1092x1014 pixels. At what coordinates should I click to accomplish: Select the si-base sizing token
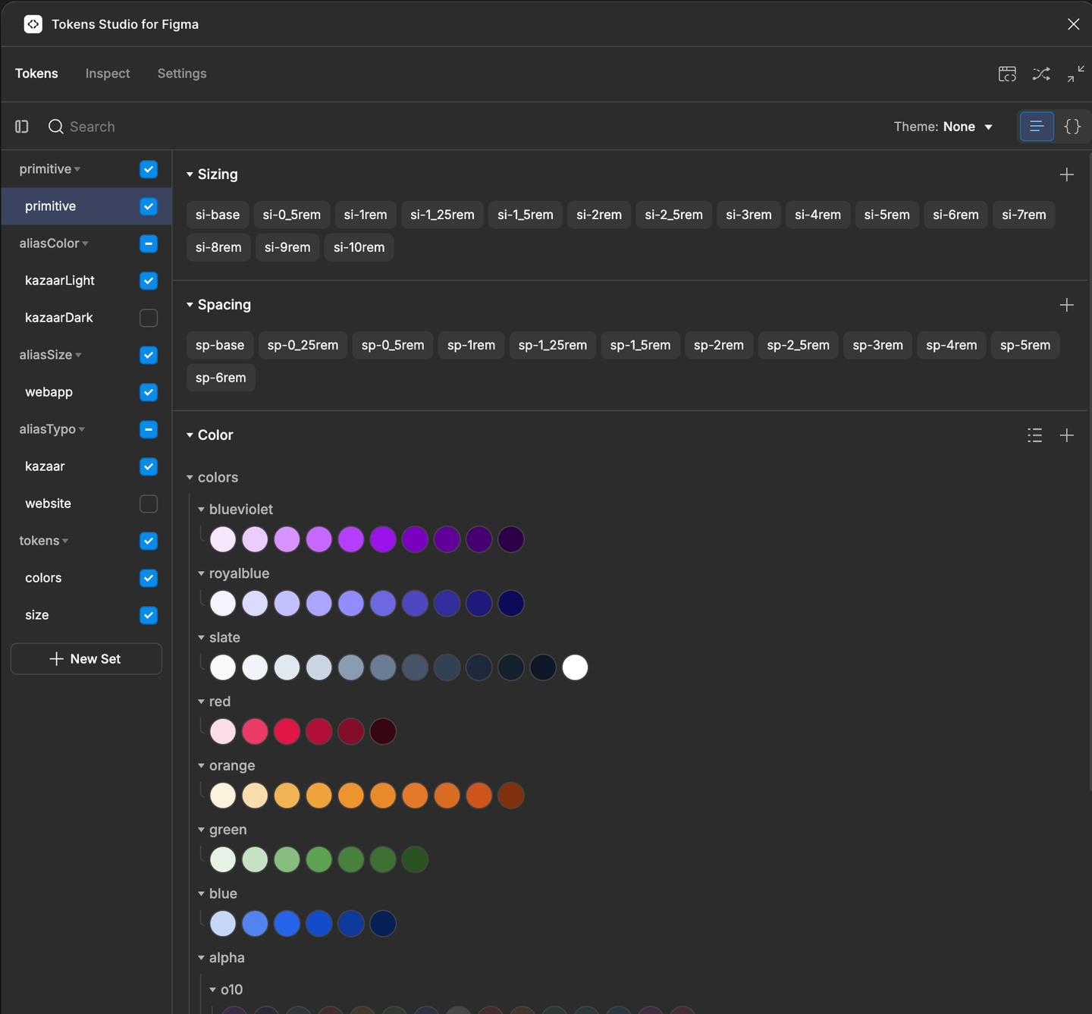point(218,215)
